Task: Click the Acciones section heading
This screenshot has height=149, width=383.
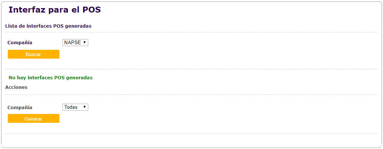Action: point(16,87)
